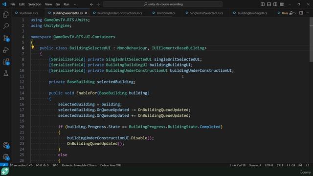Click the green plus overlay icon

click(5, 171)
